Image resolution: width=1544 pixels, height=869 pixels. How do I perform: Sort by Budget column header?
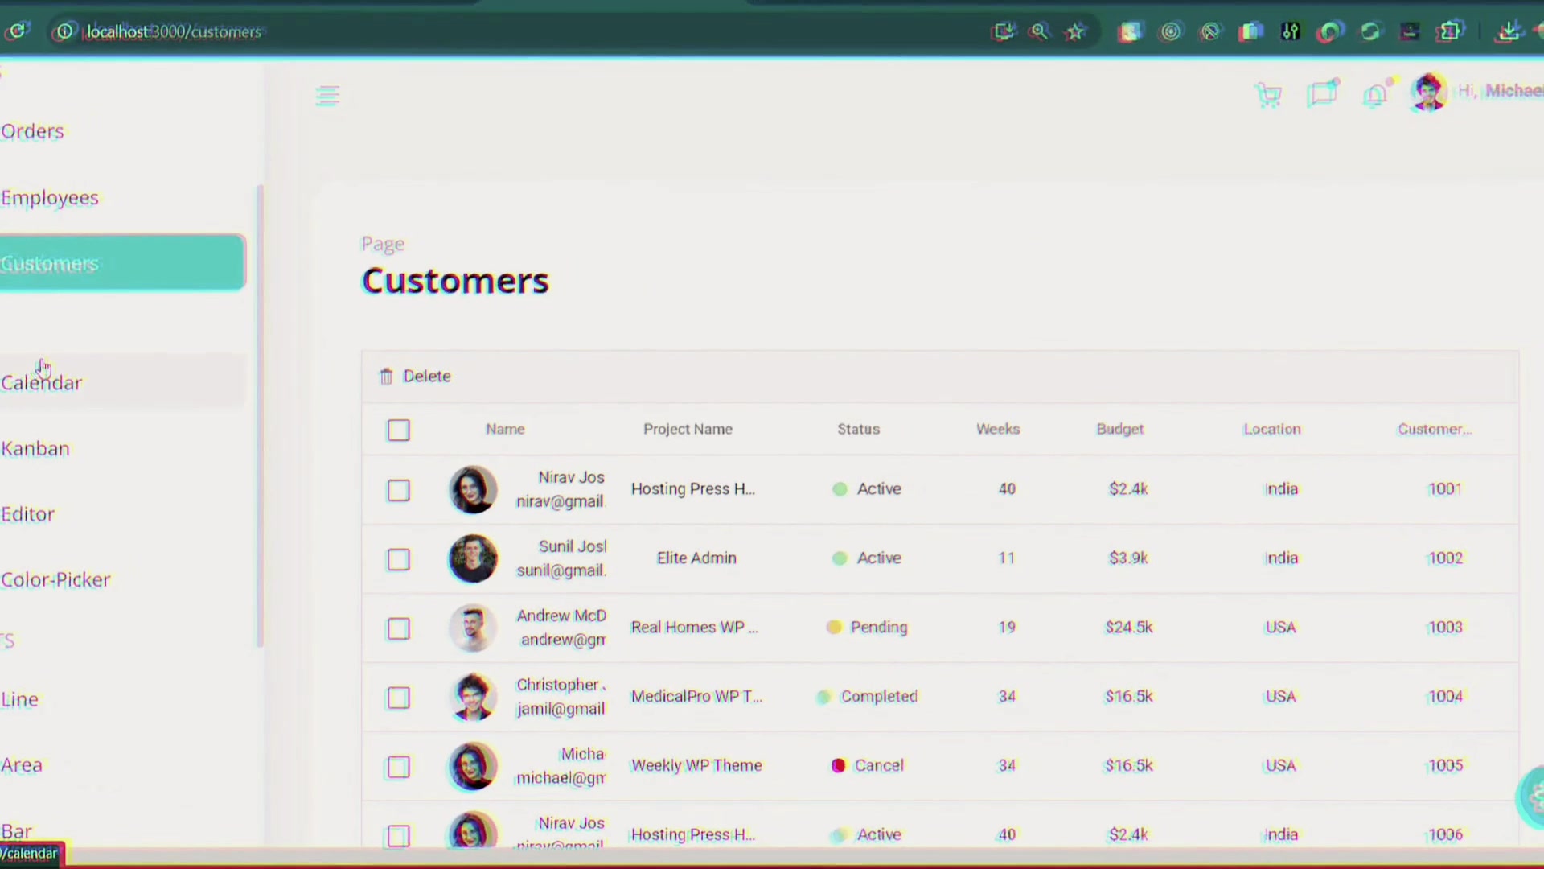click(x=1119, y=430)
